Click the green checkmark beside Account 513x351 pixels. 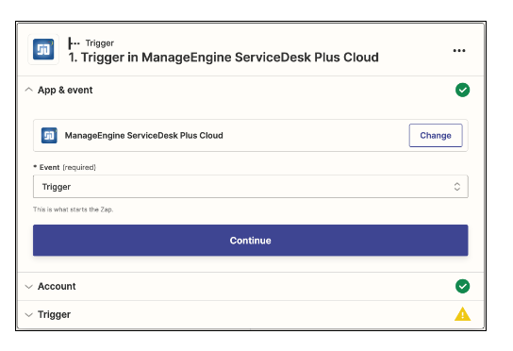click(462, 286)
